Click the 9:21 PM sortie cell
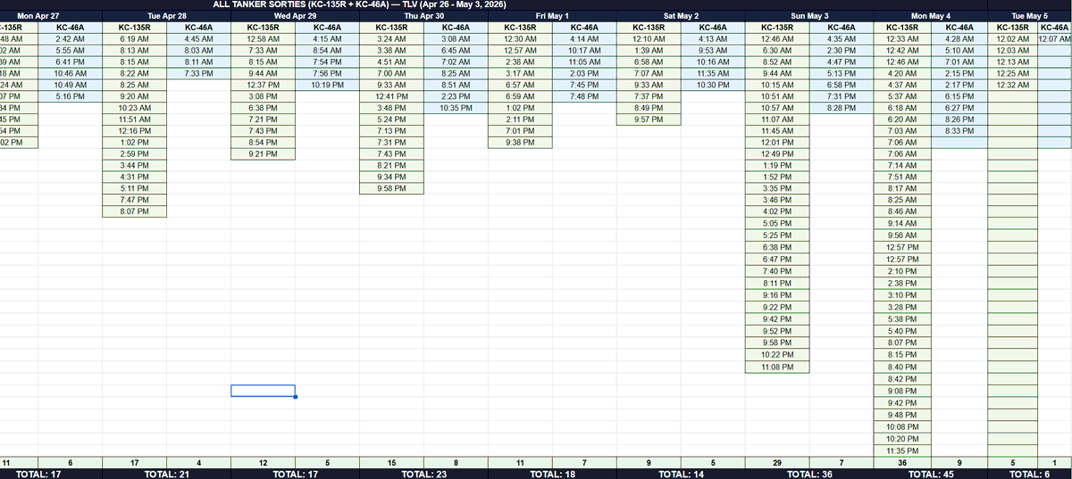This screenshot has height=479, width=1072. [264, 153]
